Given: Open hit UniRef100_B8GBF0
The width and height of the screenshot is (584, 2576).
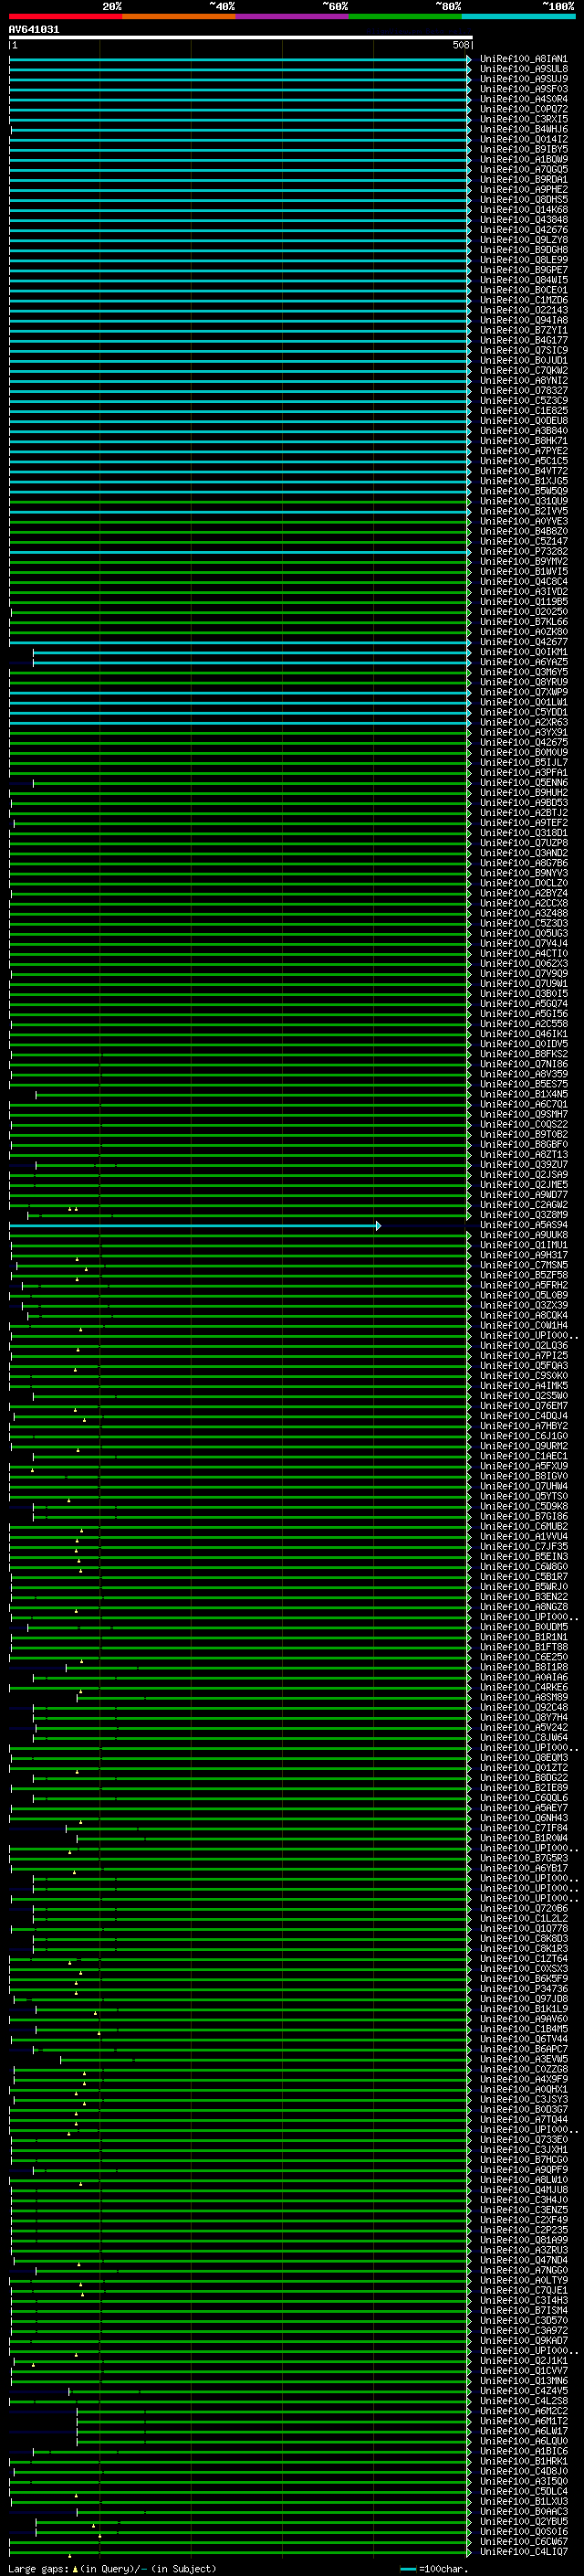Looking at the screenshot, I should click(523, 1145).
